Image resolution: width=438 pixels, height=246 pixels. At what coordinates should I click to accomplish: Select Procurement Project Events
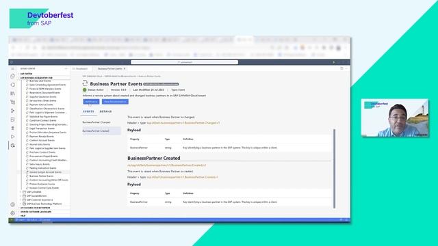(43, 156)
